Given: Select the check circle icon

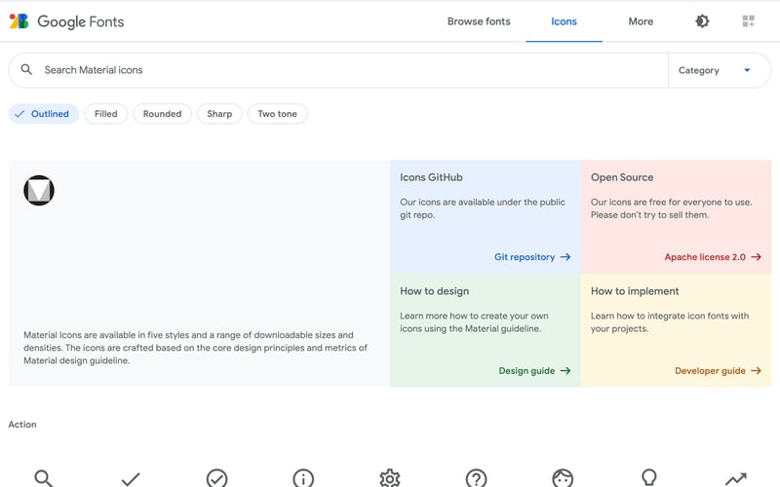Looking at the screenshot, I should (216, 478).
